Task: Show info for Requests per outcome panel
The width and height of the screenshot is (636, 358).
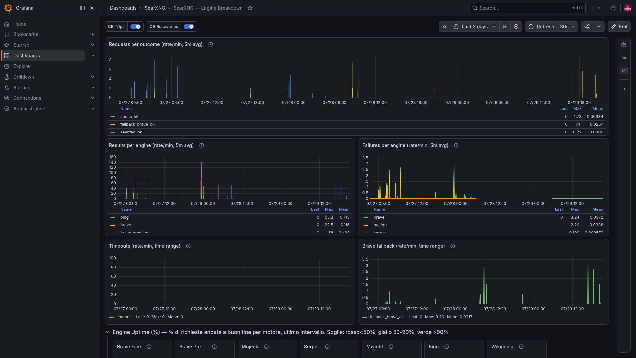Action: pos(211,44)
